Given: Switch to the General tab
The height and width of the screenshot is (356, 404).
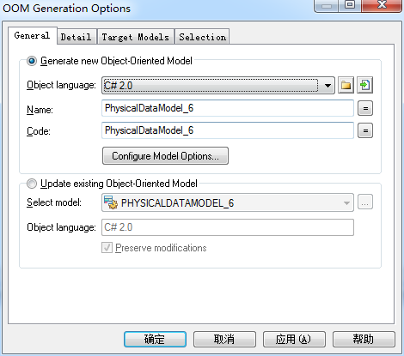Looking at the screenshot, I should pos(33,36).
